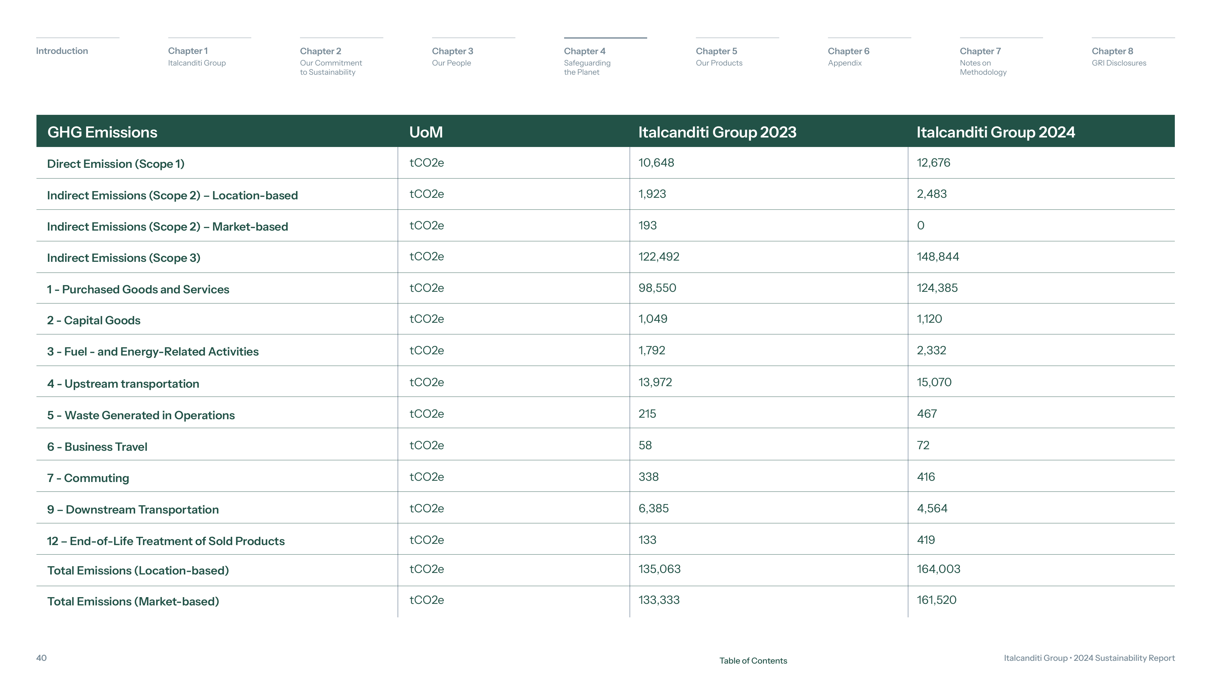Viewport: 1226px width, 689px height.
Task: Click the UoM column header
Action: pos(426,132)
